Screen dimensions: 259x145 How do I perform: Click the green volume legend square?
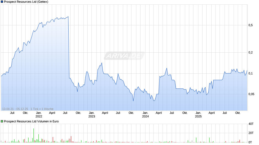pyautogui.click(x=2, y=121)
